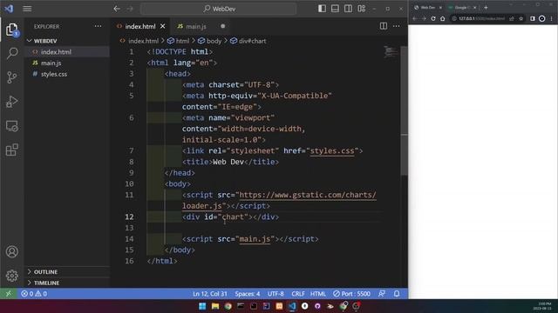Viewport: 558px width, 313px height.
Task: Open the Explorer view in activity bar
Action: 11,29
